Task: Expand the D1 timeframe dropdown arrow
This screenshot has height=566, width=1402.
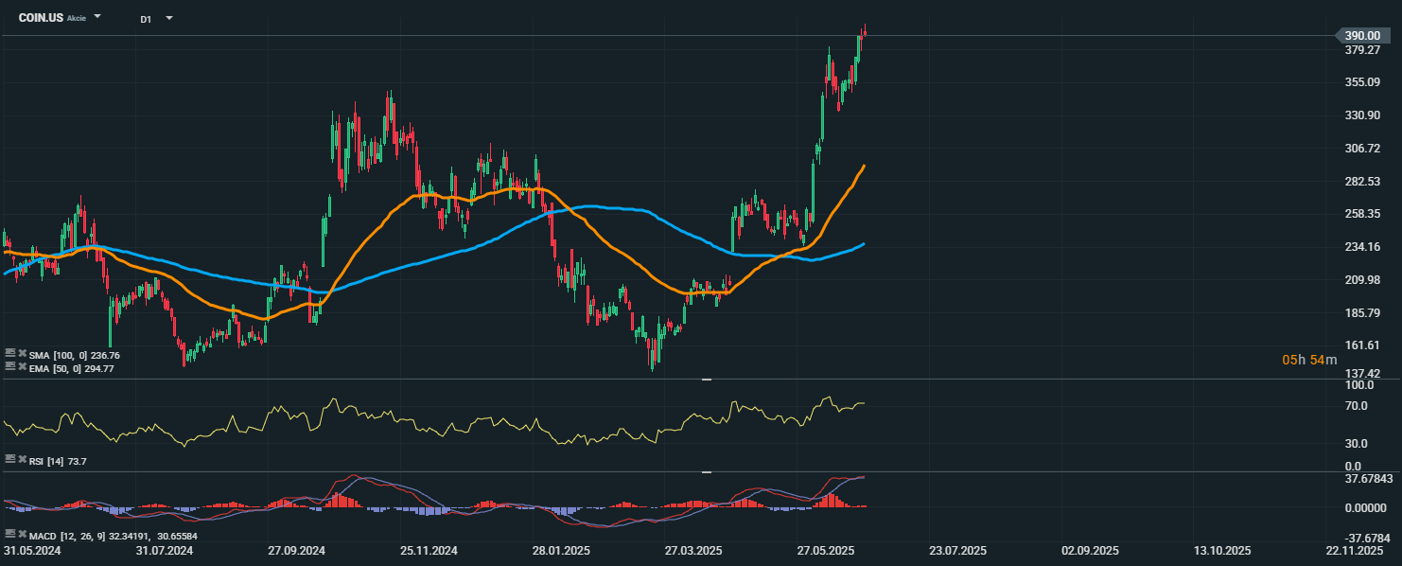Action: tap(169, 18)
